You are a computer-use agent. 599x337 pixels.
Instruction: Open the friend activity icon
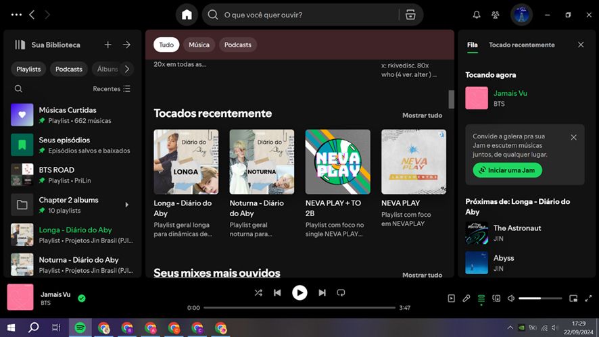click(x=495, y=14)
